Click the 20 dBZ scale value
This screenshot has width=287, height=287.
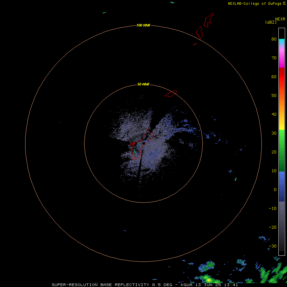pos(274,152)
